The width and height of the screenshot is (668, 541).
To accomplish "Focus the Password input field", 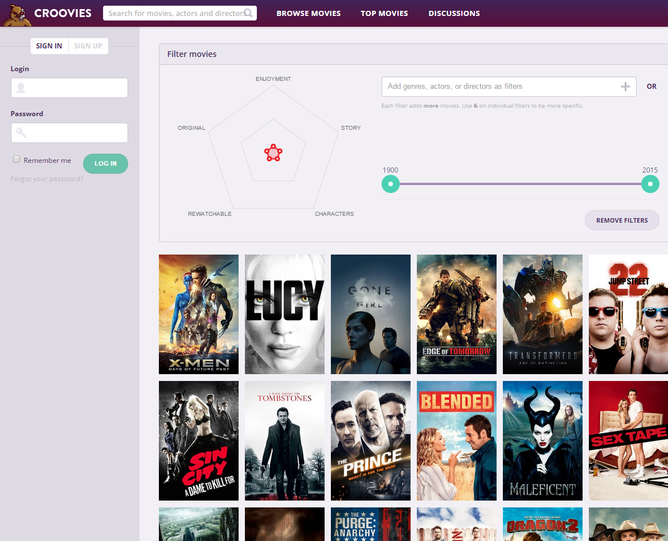I will click(69, 133).
